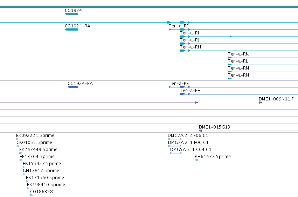Select the CG1924-RA label text
This screenshot has width=298, height=197.
click(77, 26)
